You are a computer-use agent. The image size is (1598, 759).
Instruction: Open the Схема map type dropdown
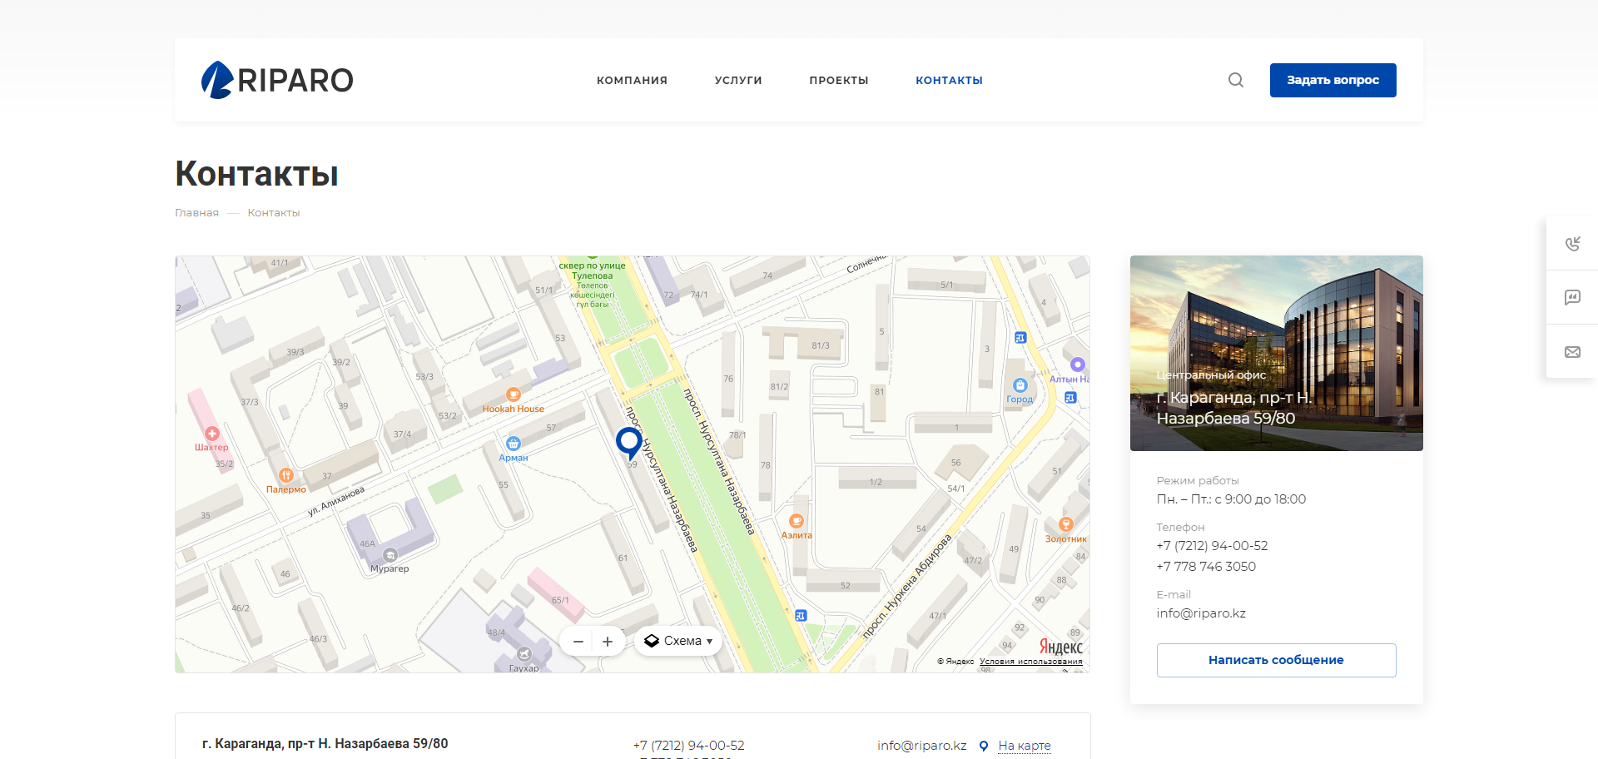678,641
